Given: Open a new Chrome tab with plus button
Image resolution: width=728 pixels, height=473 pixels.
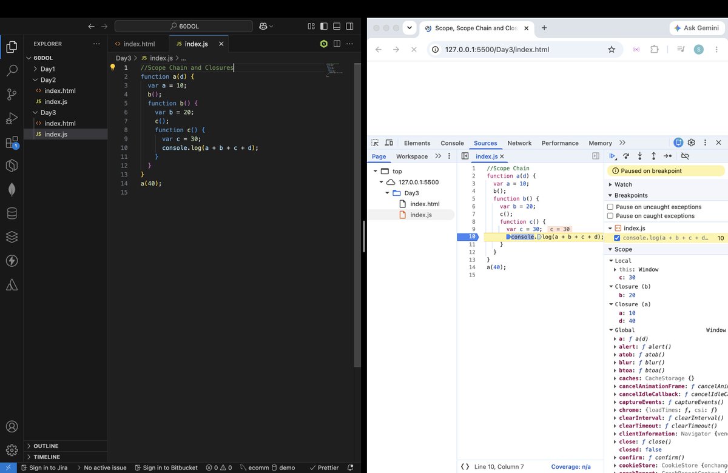Looking at the screenshot, I should point(544,28).
